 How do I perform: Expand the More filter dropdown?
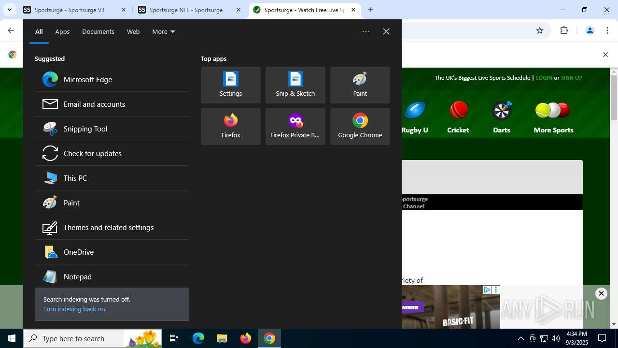click(x=164, y=31)
